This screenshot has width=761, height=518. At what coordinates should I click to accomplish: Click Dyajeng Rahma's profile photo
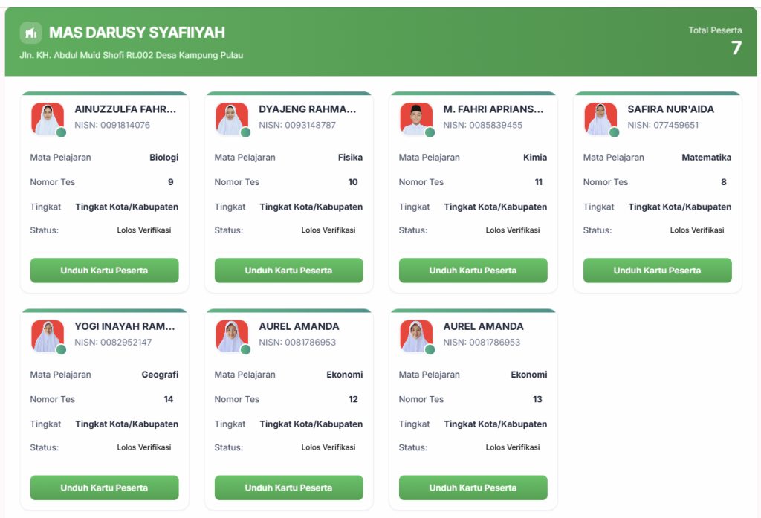click(231, 118)
